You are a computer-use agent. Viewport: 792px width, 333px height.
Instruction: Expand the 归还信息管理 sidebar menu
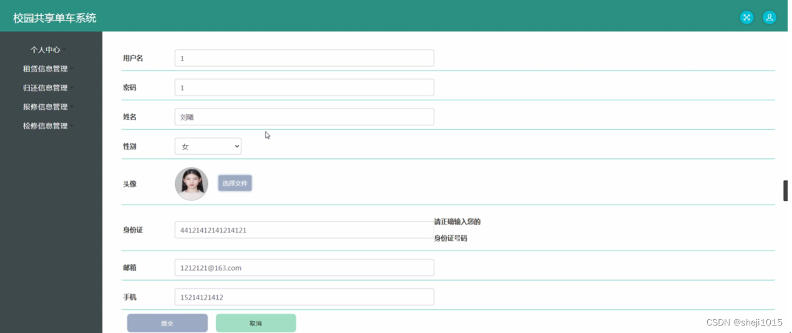click(x=48, y=88)
